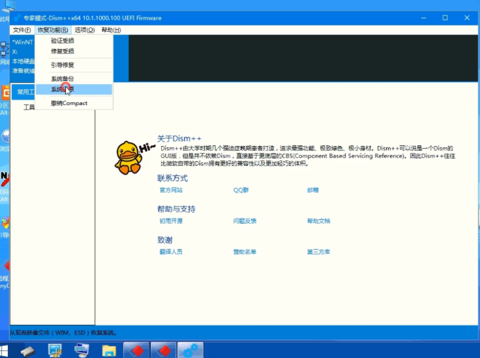The height and width of the screenshot is (358, 480).
Task: Open the 官方网站 link
Action: pyautogui.click(x=171, y=190)
